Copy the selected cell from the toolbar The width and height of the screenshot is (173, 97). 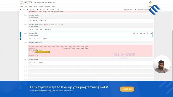[31, 10]
